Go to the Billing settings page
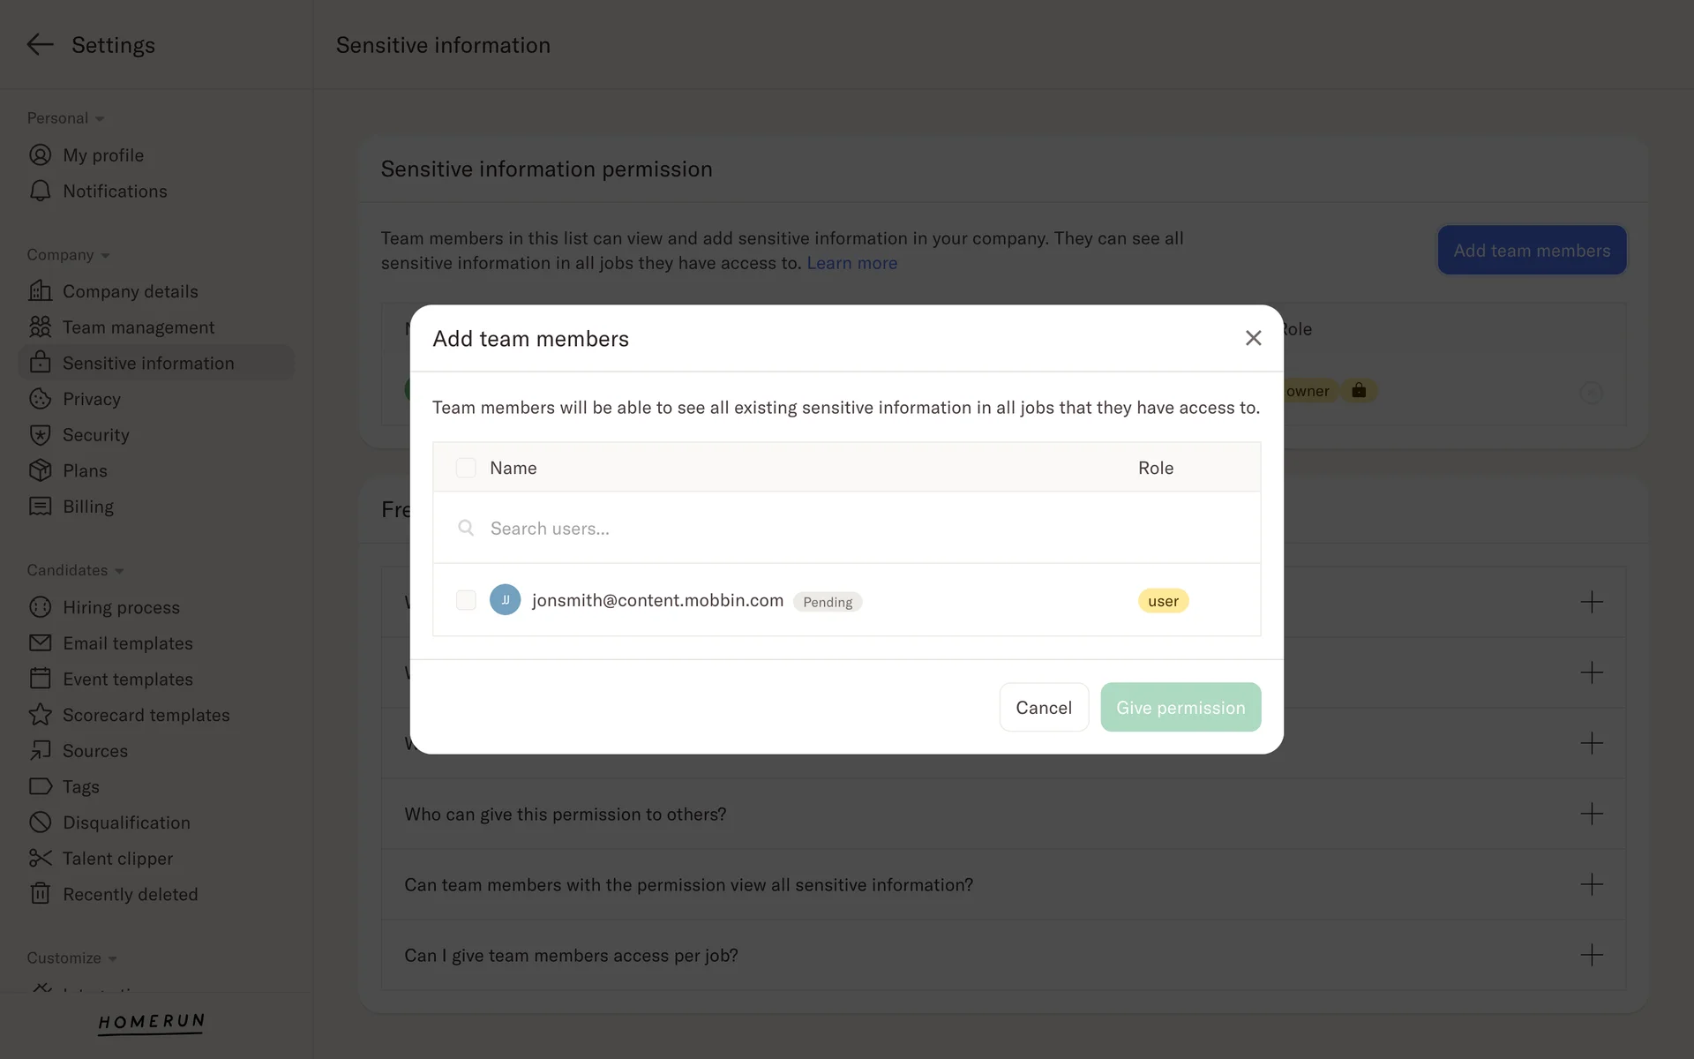The height and width of the screenshot is (1059, 1694). point(88,507)
